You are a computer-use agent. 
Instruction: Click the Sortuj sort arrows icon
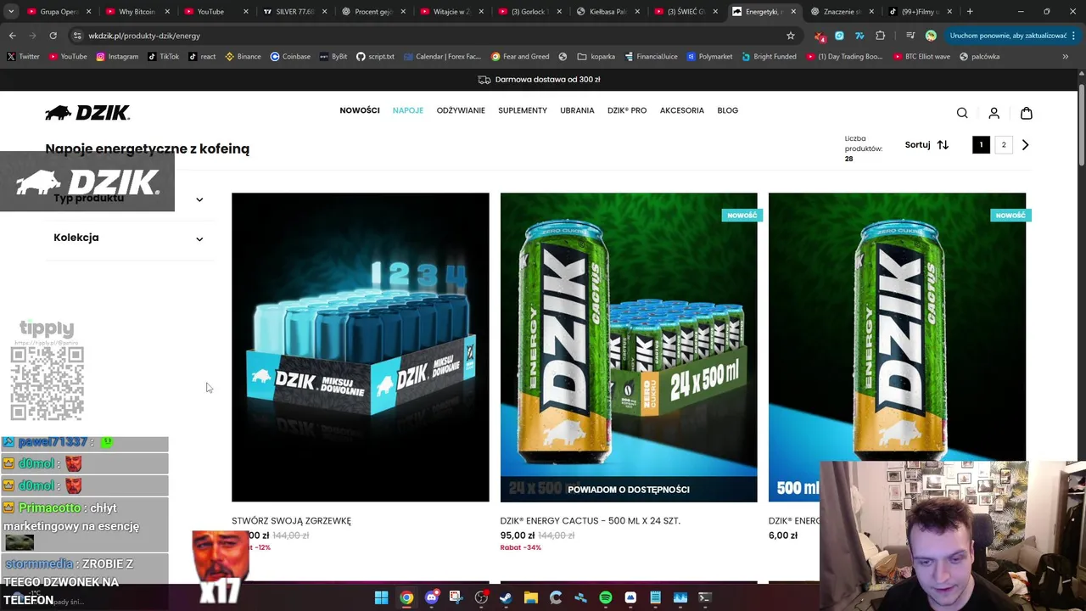[943, 145]
